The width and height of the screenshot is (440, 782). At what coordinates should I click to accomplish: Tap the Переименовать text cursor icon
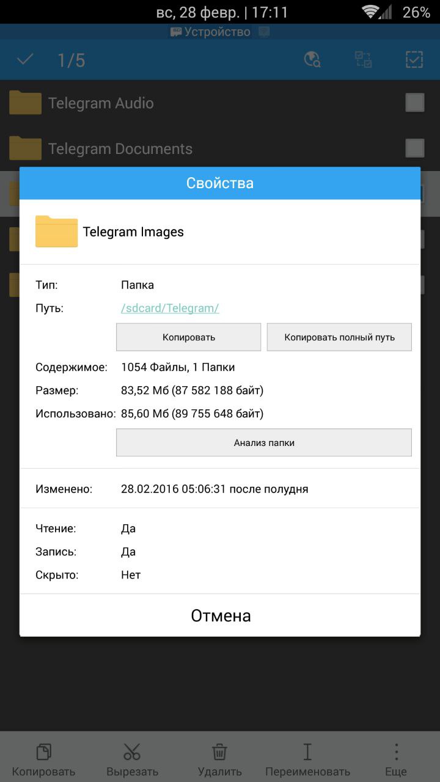coord(307,751)
